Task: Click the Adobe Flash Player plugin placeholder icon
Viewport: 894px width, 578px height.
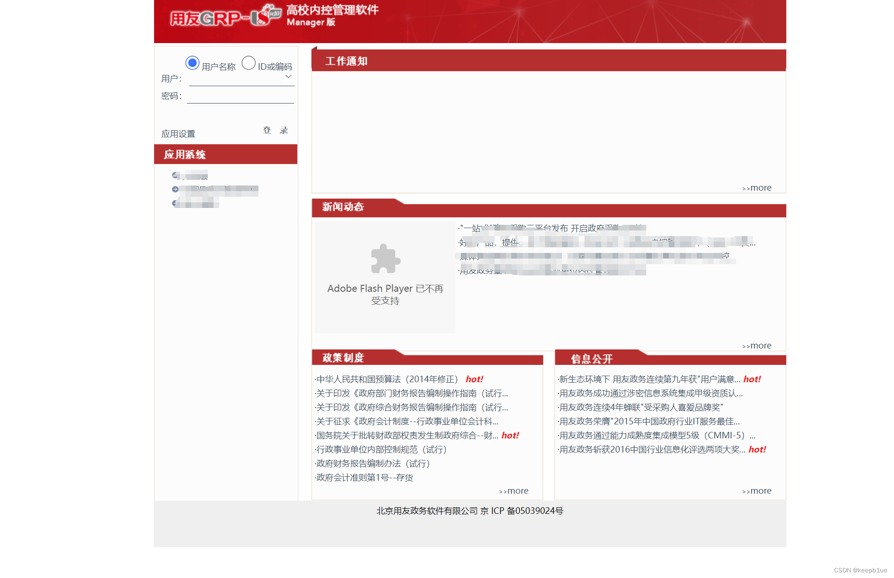Action: [x=385, y=259]
